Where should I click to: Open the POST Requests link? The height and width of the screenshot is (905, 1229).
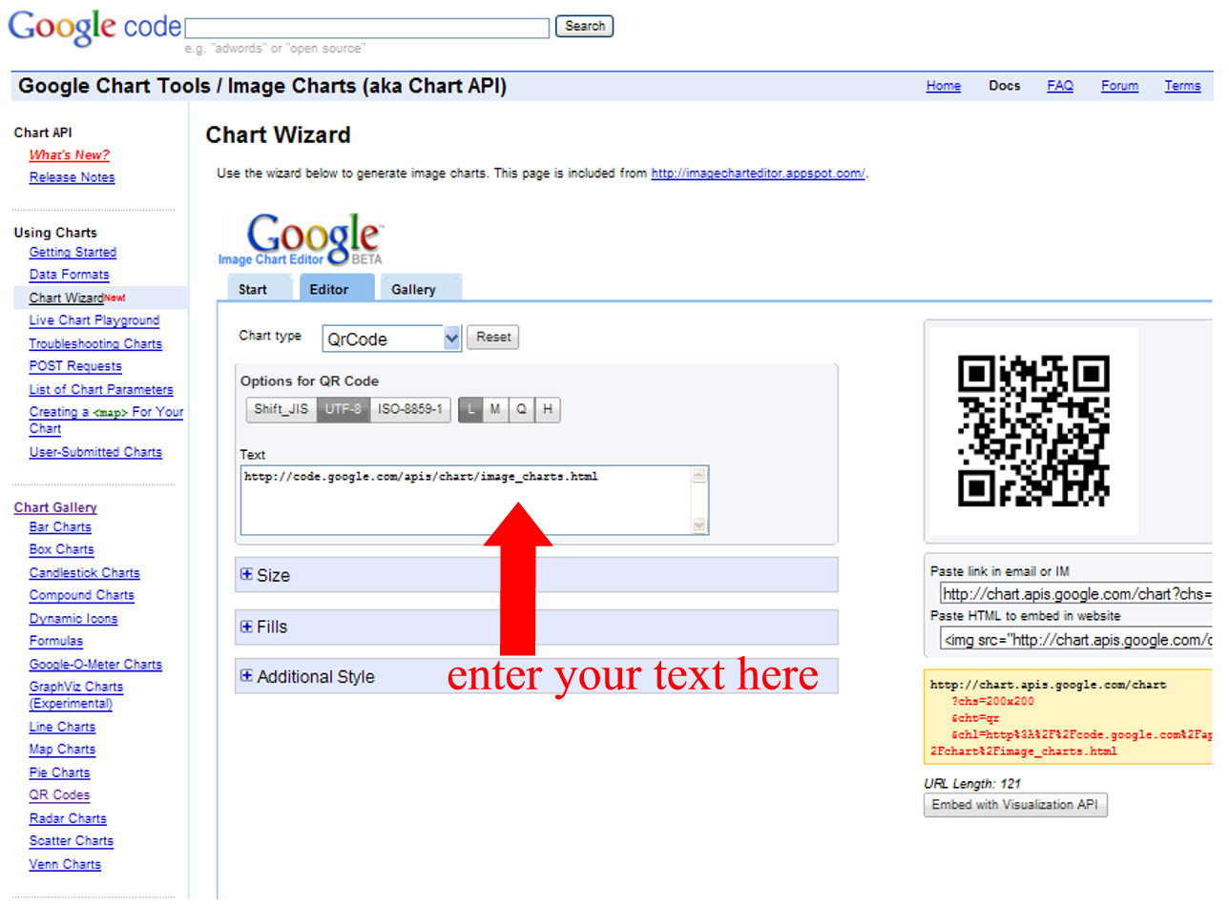click(75, 366)
